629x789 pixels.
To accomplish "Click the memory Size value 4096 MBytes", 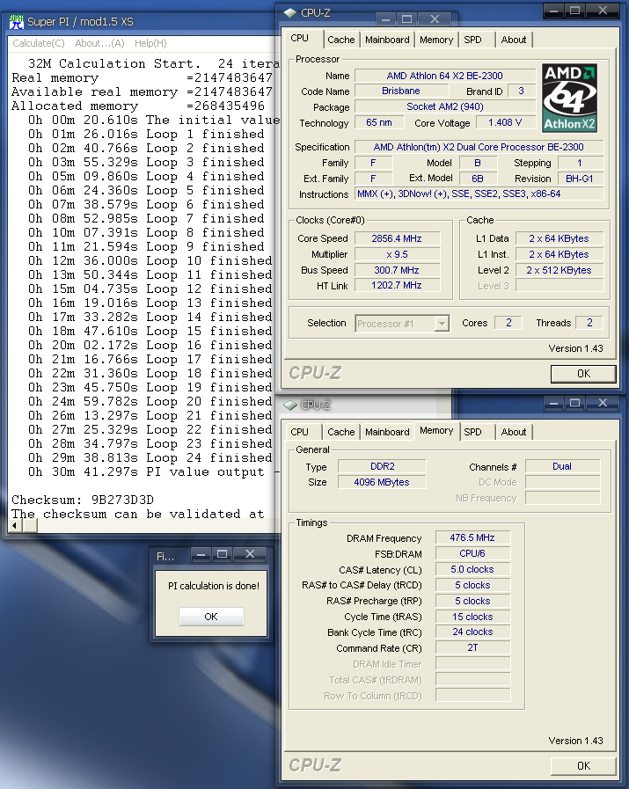I will click(382, 482).
